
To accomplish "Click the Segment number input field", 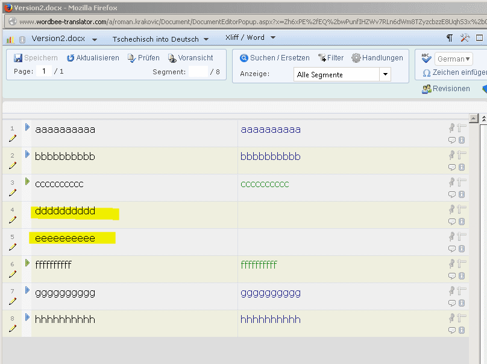I will [x=198, y=72].
